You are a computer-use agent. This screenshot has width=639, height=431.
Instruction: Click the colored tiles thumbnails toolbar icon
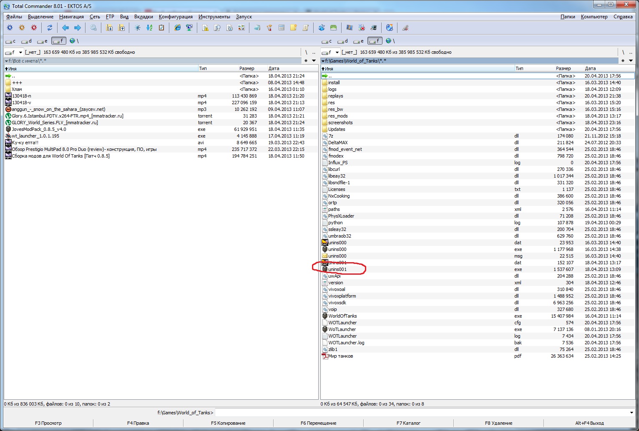tap(242, 28)
